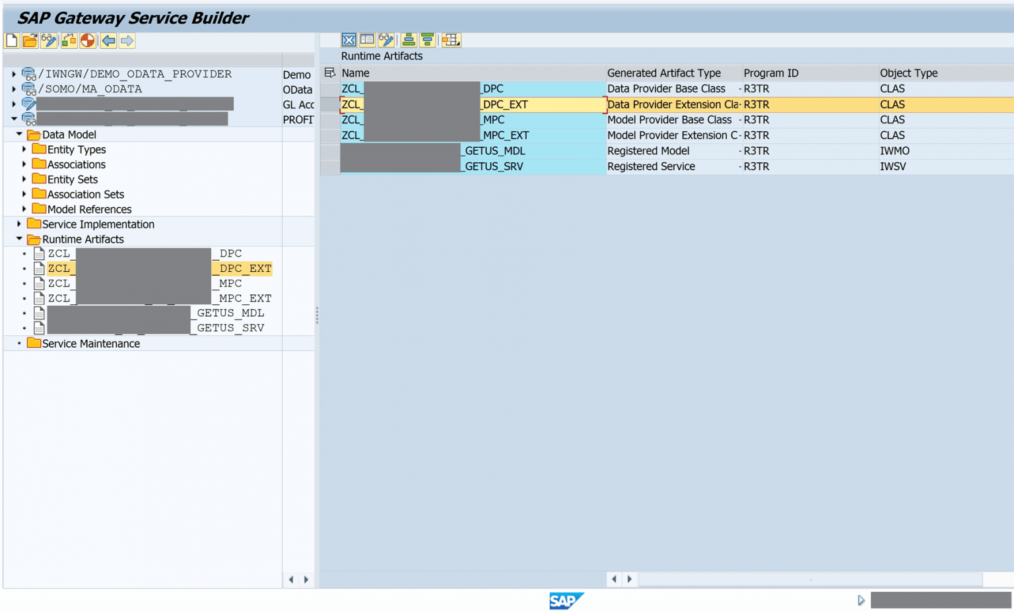Click the details view icon in the artifacts toolbar
Image resolution: width=1014 pixels, height=611 pixels.
(367, 40)
